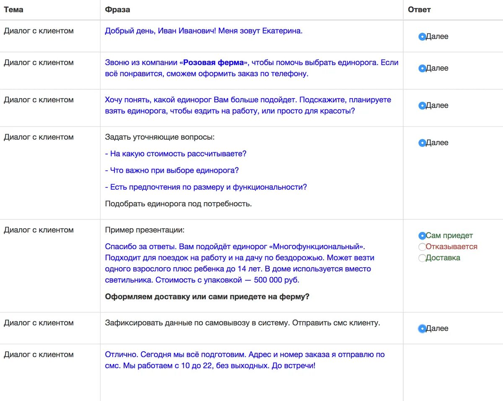Screen dimensions: 503x401
Task: Select 'Далее' in unicorn purpose question row
Action: click(422, 106)
